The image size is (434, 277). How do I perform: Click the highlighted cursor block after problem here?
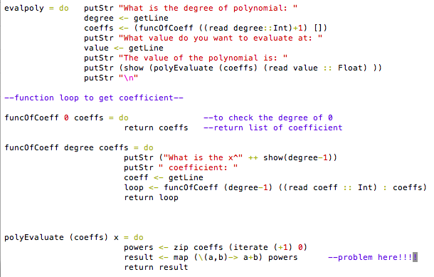click(415, 257)
